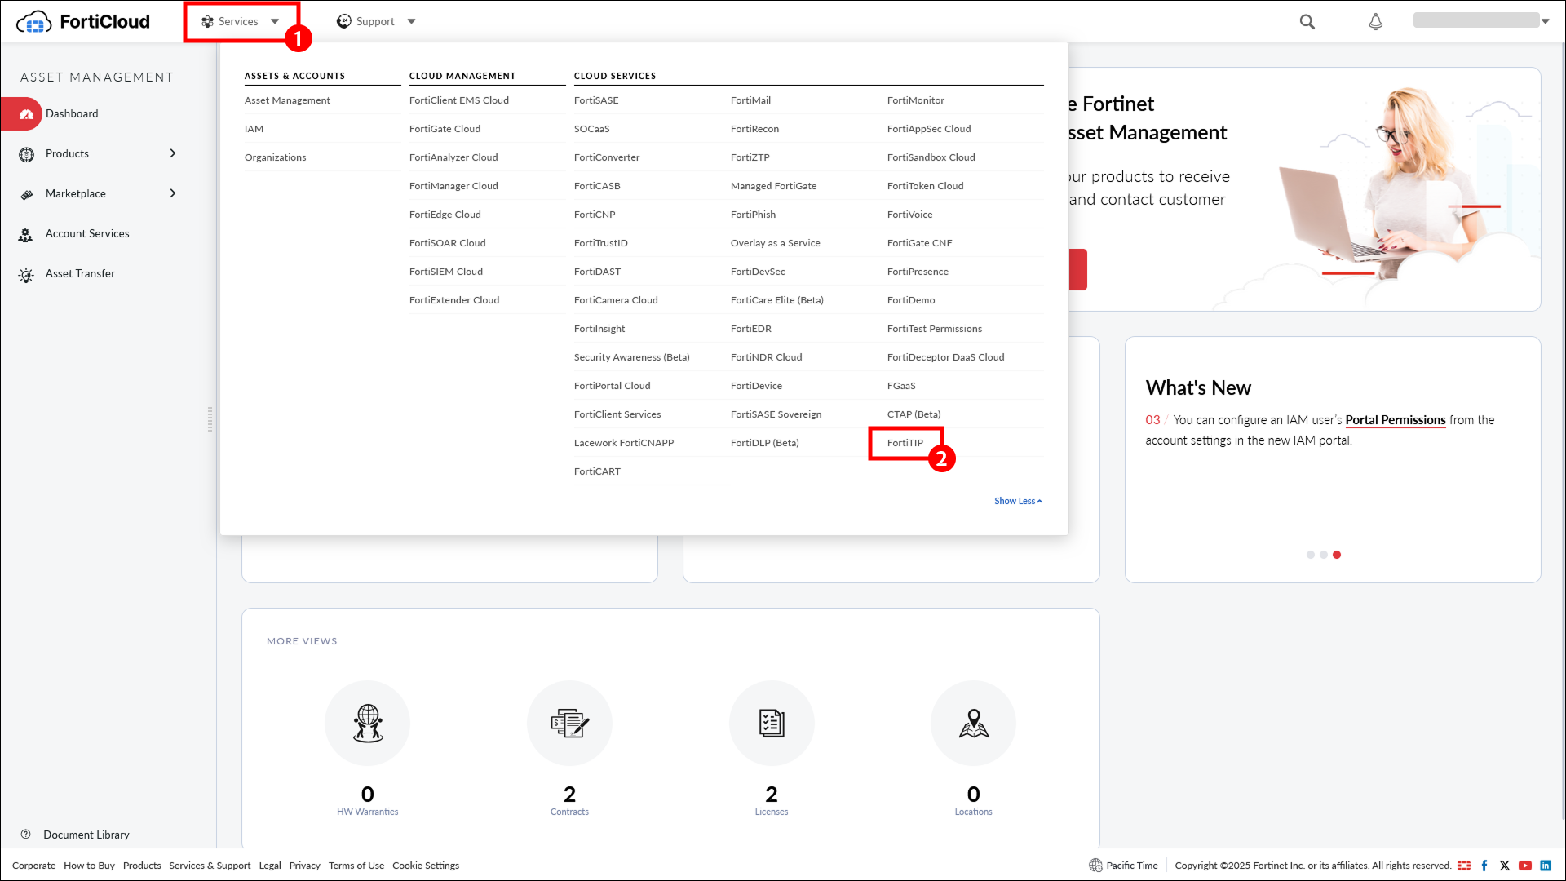Click the Licenses checklist icon
The width and height of the screenshot is (1566, 881).
[x=771, y=723]
